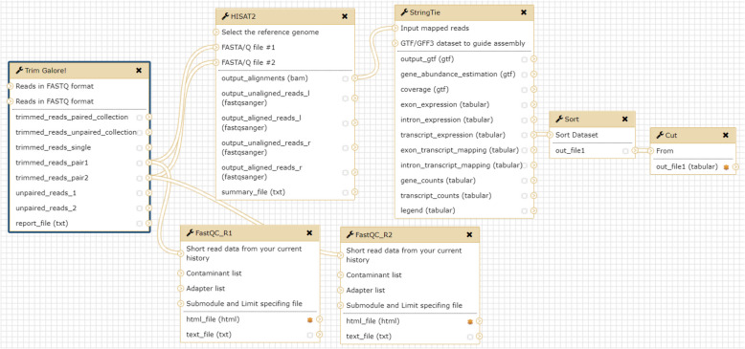Click the wrench icon on FastQC_R1 node
This screenshot has width=745, height=349.
190,232
